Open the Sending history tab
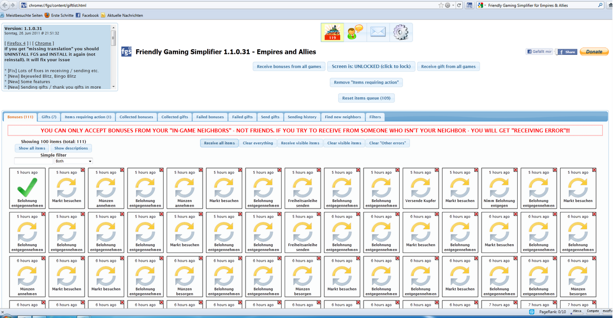 click(302, 117)
